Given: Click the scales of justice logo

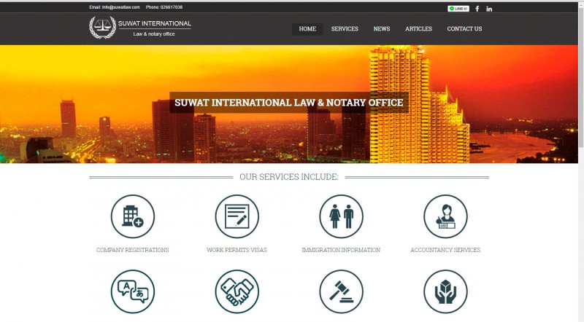Looking at the screenshot, I should coord(102,28).
